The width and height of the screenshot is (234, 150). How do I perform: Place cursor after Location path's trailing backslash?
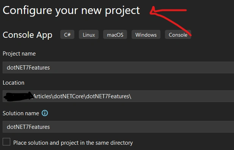(x=132, y=96)
